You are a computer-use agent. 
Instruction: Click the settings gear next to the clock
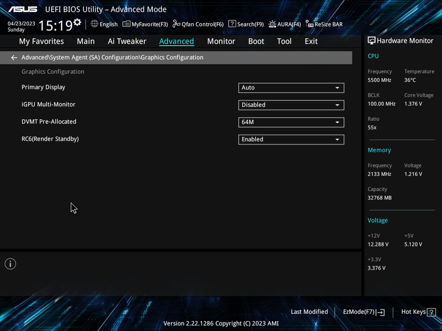click(77, 23)
